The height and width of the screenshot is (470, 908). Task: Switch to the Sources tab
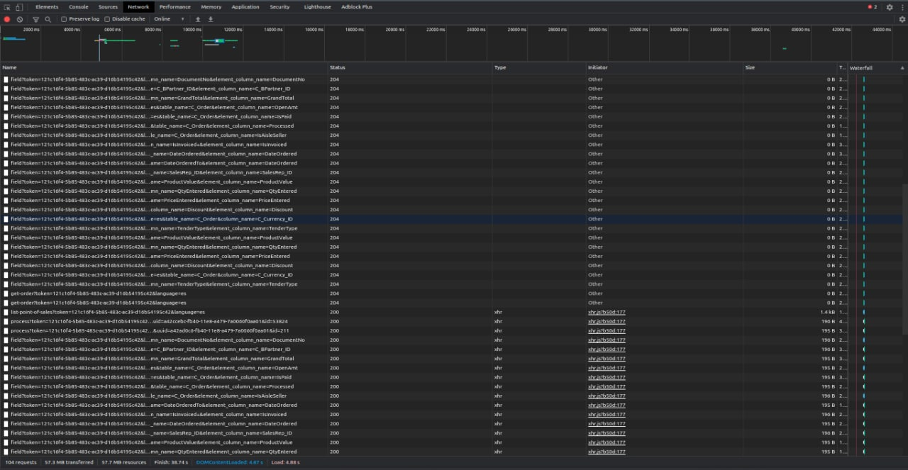point(108,7)
